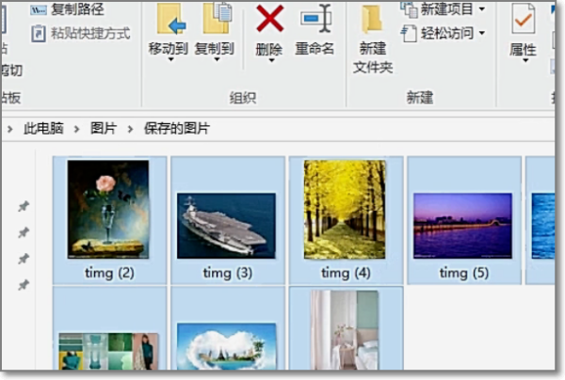Viewport: 565px width, 380px height.
Task: Click the file name timg (3)
Action: (228, 273)
